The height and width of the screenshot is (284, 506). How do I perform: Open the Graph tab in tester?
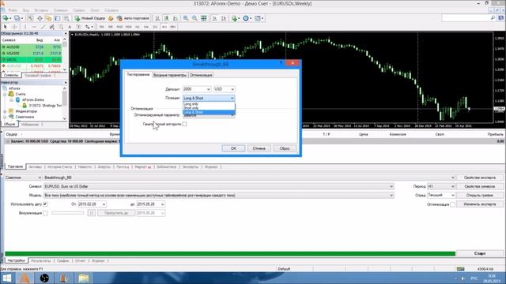click(x=63, y=261)
